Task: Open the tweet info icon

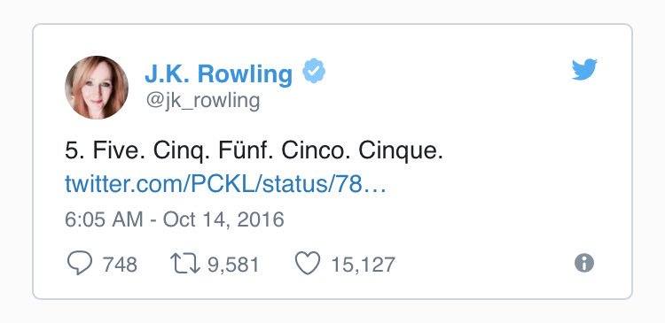Action: click(x=584, y=264)
